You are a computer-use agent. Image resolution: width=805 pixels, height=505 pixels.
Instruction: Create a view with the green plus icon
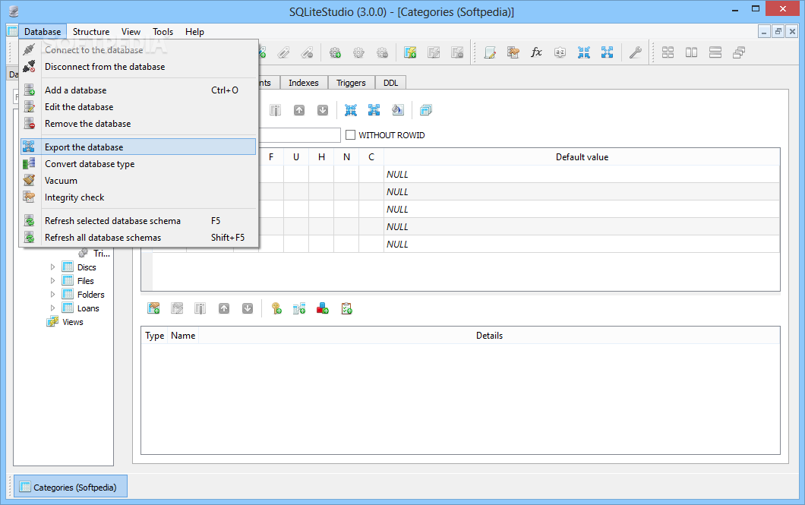pyautogui.click(x=409, y=52)
